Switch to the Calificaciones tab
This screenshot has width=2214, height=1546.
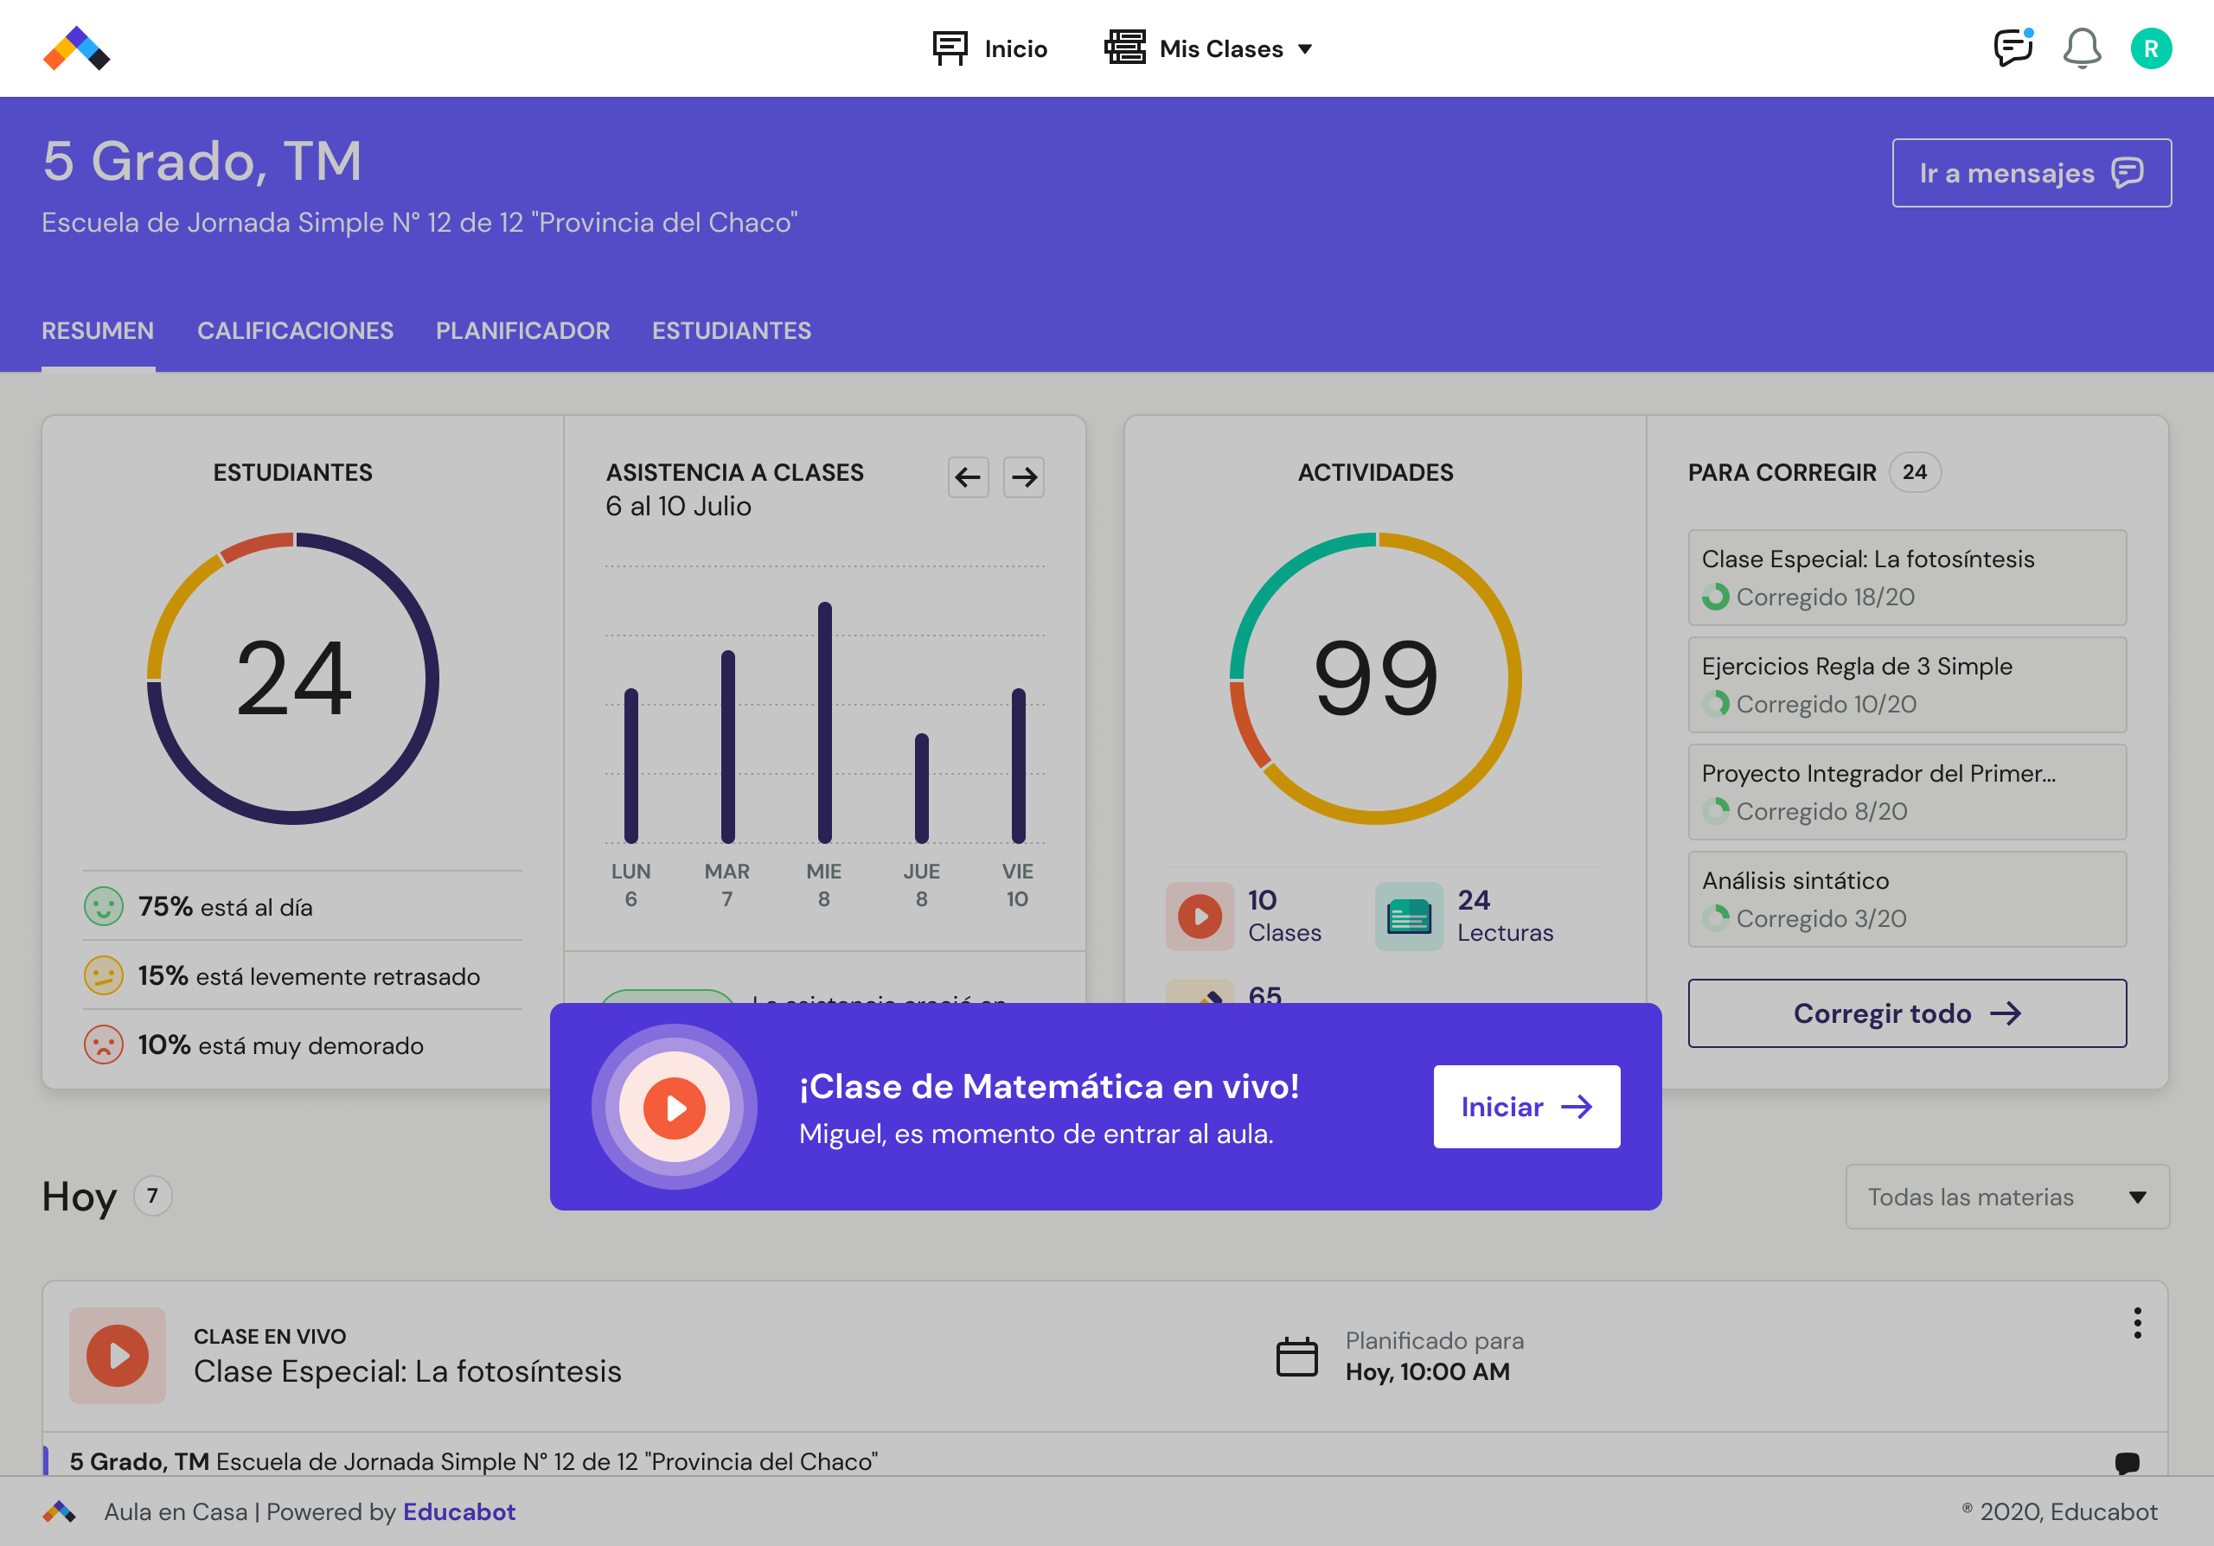click(x=295, y=330)
